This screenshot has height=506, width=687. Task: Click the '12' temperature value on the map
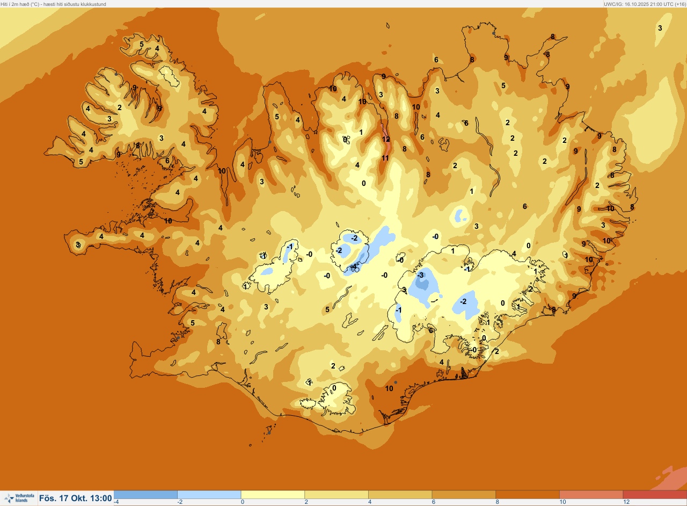click(386, 139)
